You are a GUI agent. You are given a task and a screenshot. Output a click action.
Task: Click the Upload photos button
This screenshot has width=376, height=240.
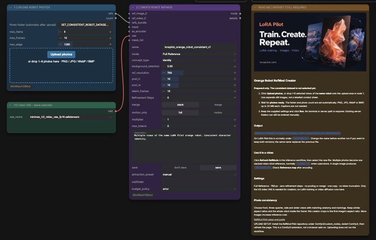coord(61,54)
